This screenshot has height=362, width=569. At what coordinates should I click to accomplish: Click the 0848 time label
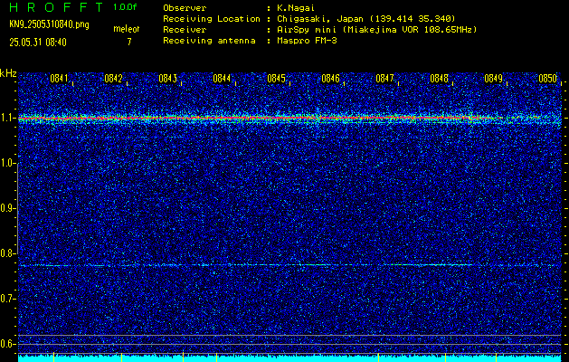(439, 79)
